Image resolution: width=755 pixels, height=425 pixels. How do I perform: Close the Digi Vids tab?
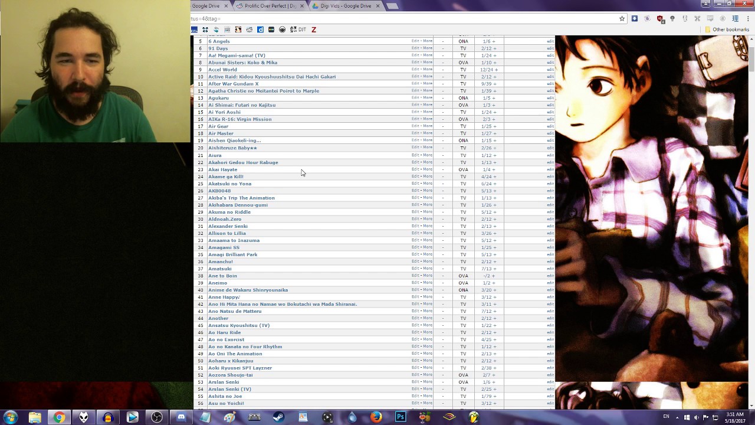click(377, 6)
